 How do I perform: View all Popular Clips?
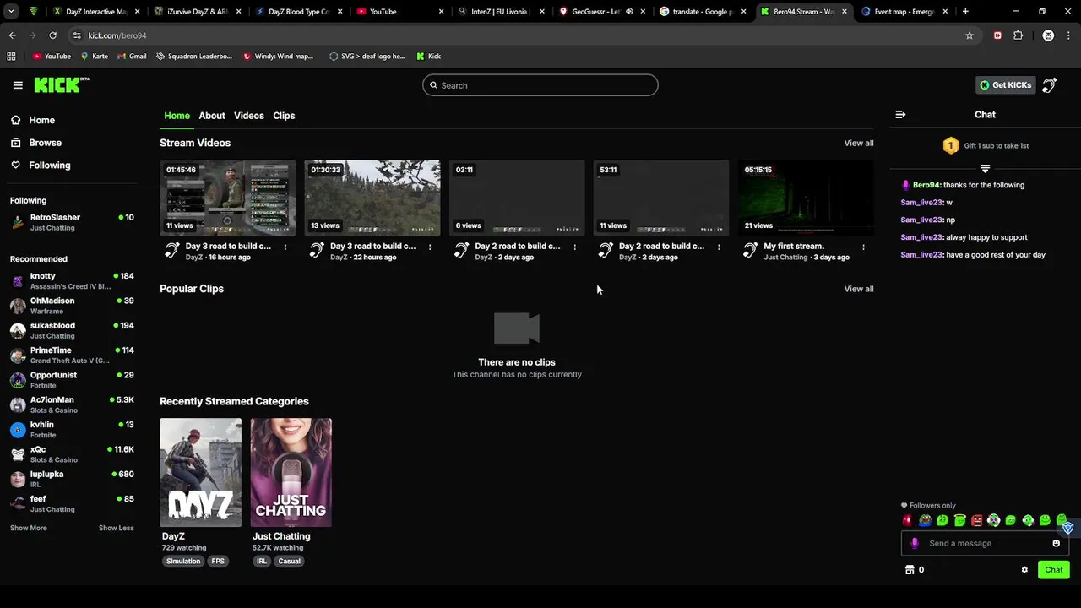click(859, 289)
